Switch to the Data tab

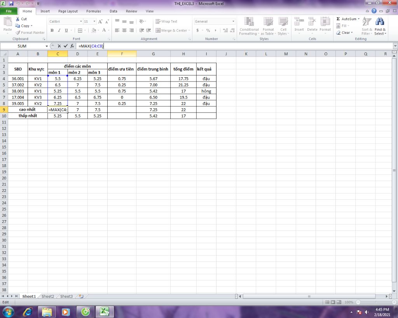click(x=113, y=11)
